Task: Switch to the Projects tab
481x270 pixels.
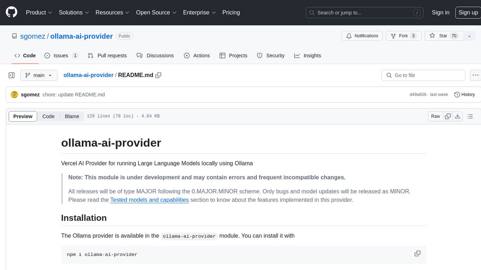Action: [233, 55]
